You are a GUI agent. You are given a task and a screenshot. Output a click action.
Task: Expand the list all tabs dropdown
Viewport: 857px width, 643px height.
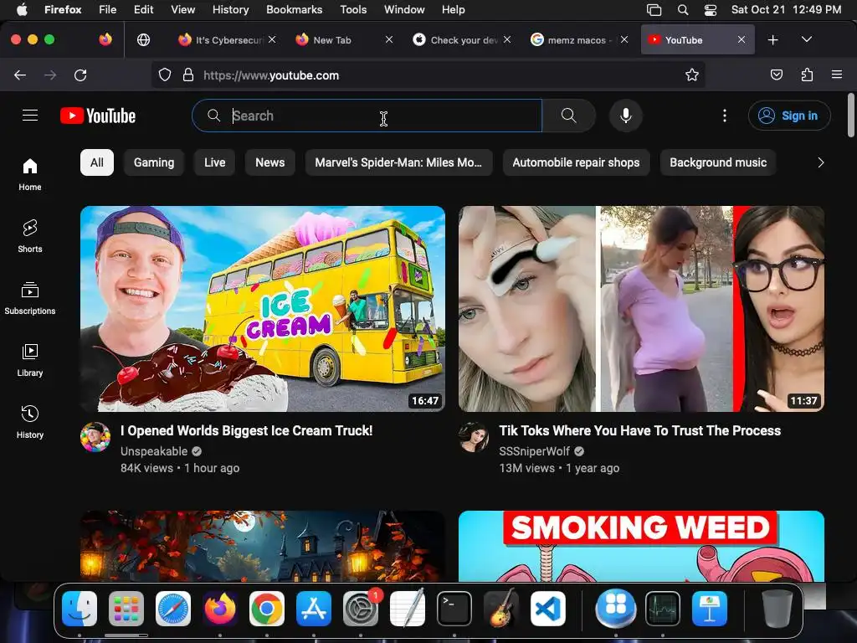[806, 39]
